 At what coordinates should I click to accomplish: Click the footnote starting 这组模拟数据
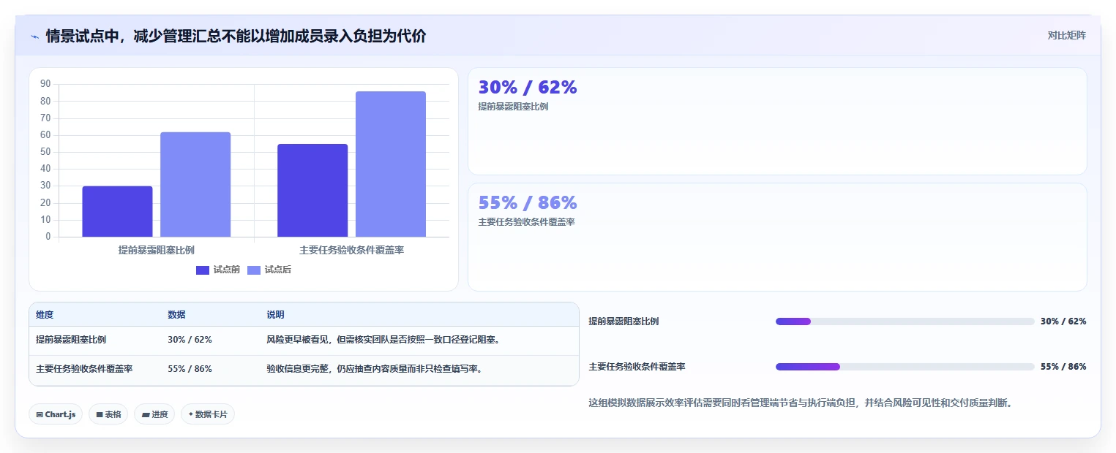coord(801,403)
